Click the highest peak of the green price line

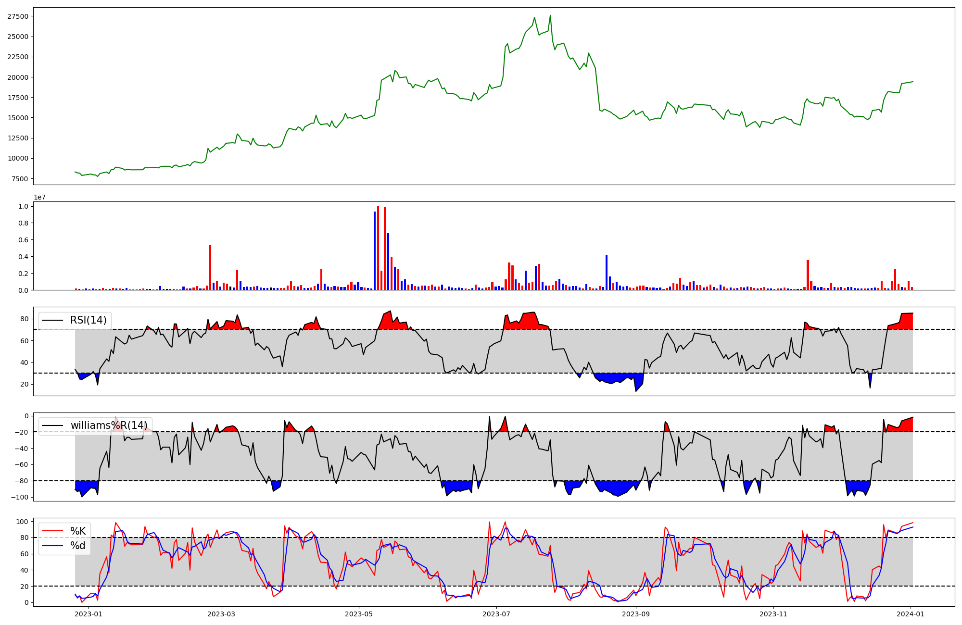click(x=550, y=16)
